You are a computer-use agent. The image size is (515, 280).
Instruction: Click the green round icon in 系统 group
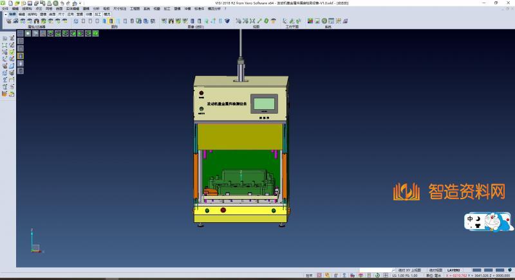324,21
